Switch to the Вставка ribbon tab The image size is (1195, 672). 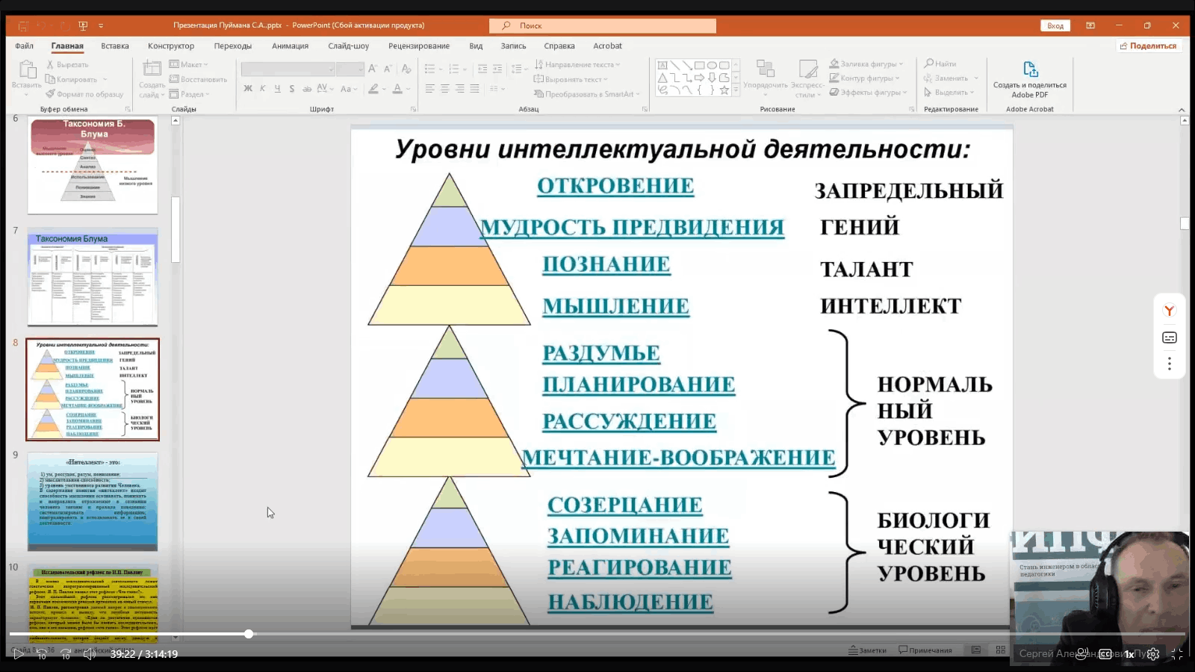coord(115,46)
